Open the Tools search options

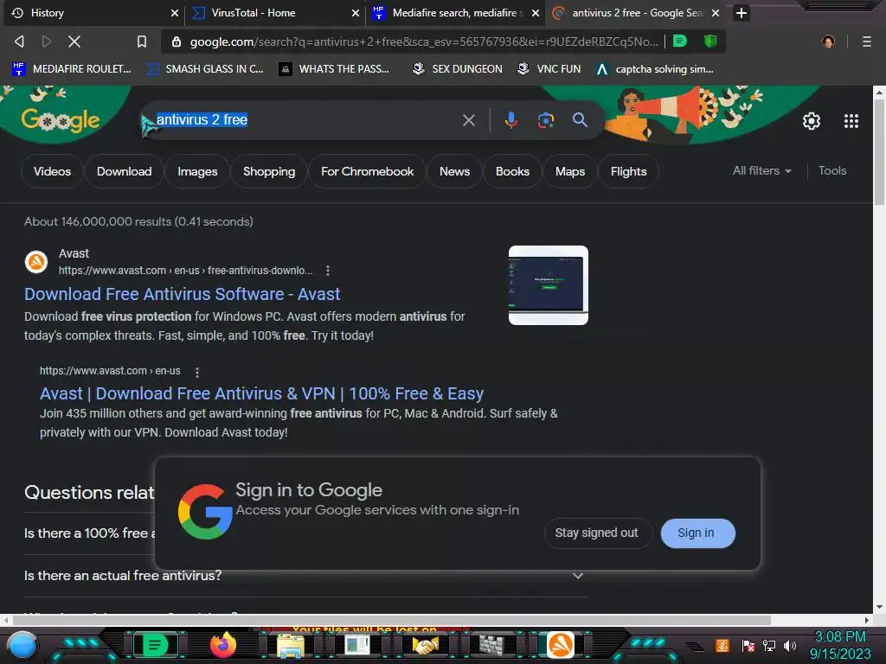point(832,170)
